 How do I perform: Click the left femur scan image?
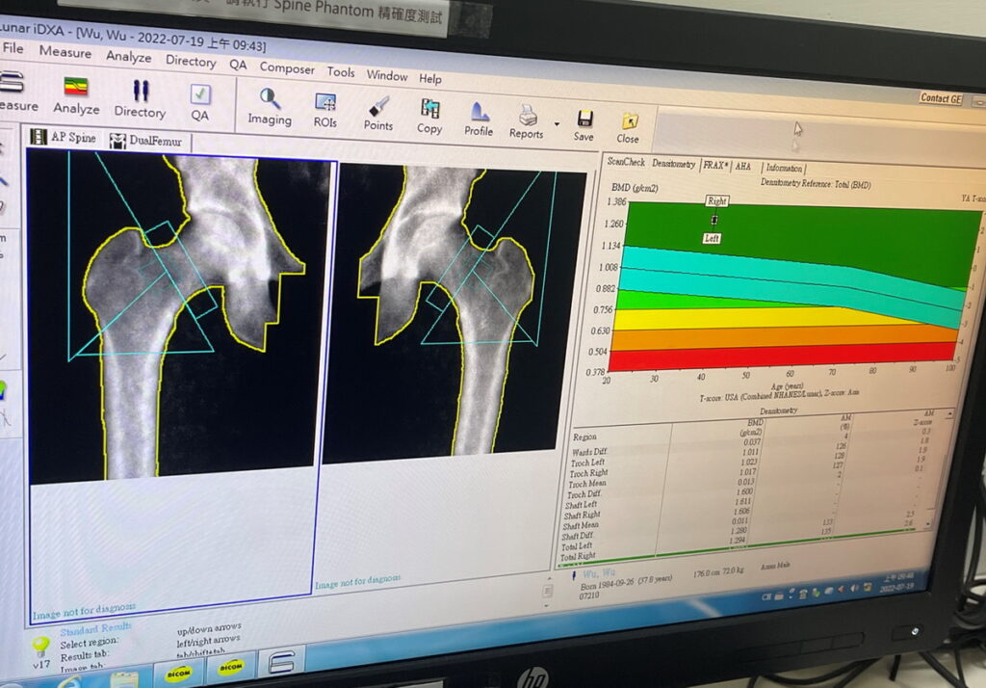click(x=180, y=317)
